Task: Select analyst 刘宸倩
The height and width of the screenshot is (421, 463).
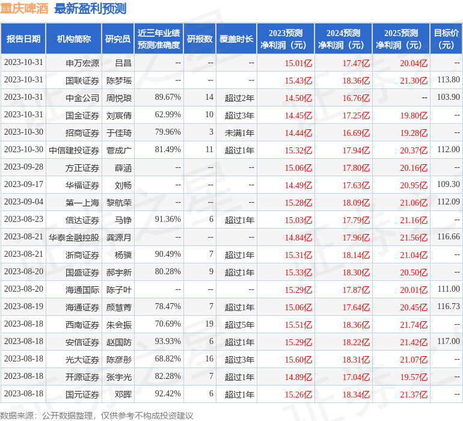Action: 119,115
